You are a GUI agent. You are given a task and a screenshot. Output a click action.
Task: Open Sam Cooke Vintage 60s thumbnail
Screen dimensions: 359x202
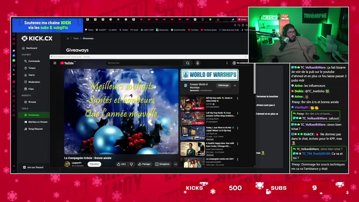192,149
